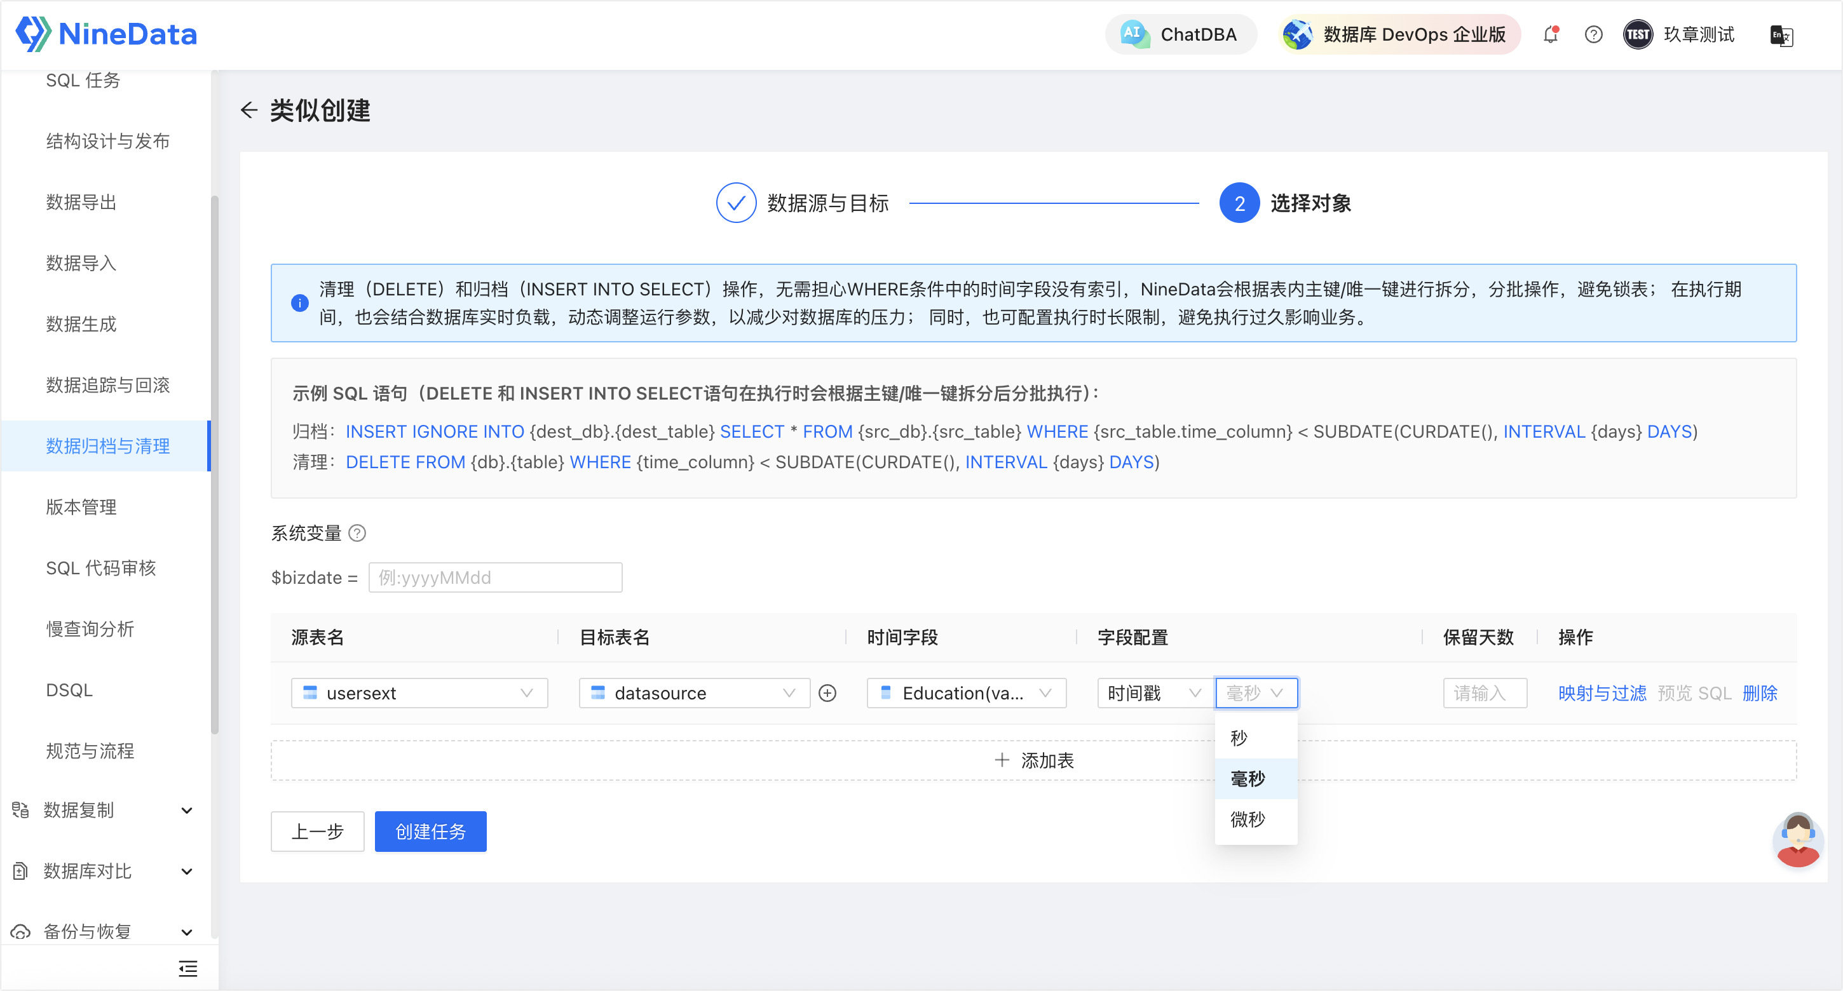Click the NineData logo
Screen dimensions: 1843x991
click(x=106, y=34)
